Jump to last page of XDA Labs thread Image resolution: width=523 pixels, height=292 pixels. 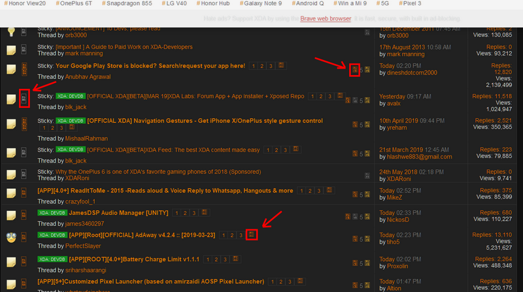(x=340, y=95)
